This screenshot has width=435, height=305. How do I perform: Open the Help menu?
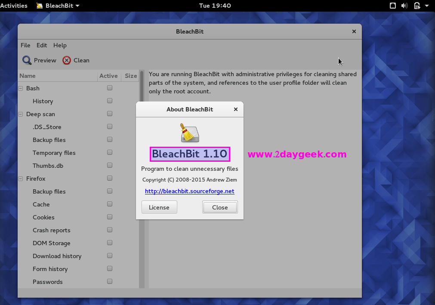[x=60, y=45]
